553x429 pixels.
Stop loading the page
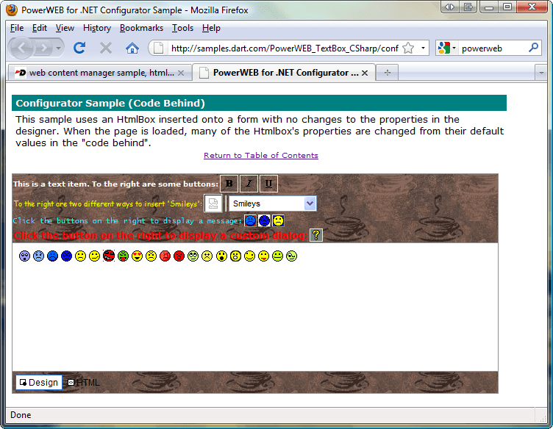coord(106,48)
